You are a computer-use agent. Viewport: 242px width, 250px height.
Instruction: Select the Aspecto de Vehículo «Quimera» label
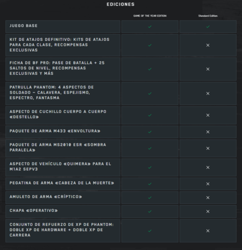point(60,167)
